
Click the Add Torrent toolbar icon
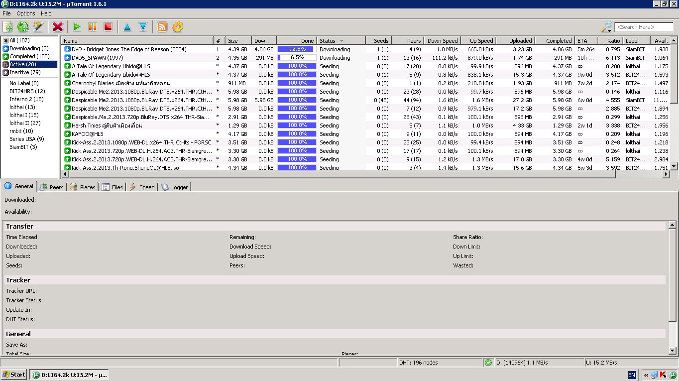click(x=8, y=27)
